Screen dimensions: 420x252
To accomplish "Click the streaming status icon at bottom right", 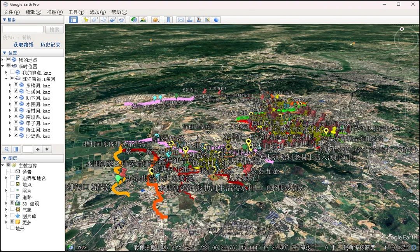I will [x=415, y=247].
